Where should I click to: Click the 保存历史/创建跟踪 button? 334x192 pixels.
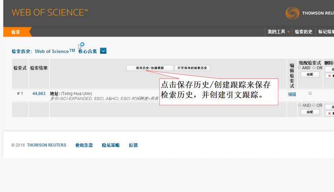coord(150,68)
